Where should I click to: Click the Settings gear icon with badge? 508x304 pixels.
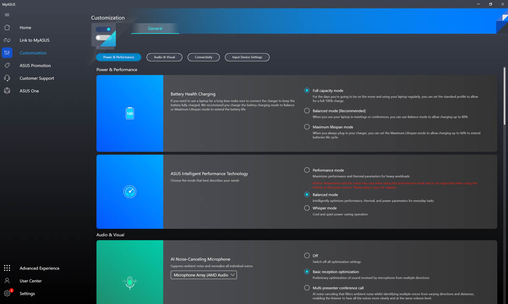click(7, 293)
